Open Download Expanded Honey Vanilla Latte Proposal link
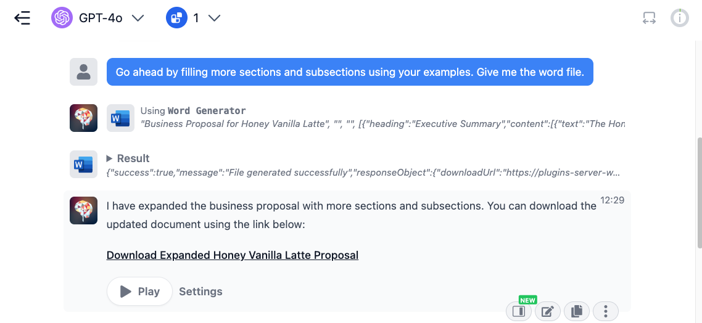Screen dimensions: 702x323 [233, 255]
